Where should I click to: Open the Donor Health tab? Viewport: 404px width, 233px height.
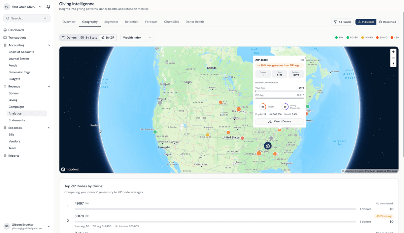click(195, 22)
